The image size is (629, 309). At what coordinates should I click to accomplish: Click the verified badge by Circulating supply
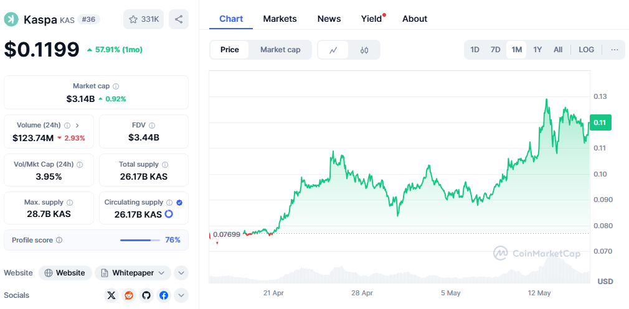click(180, 203)
